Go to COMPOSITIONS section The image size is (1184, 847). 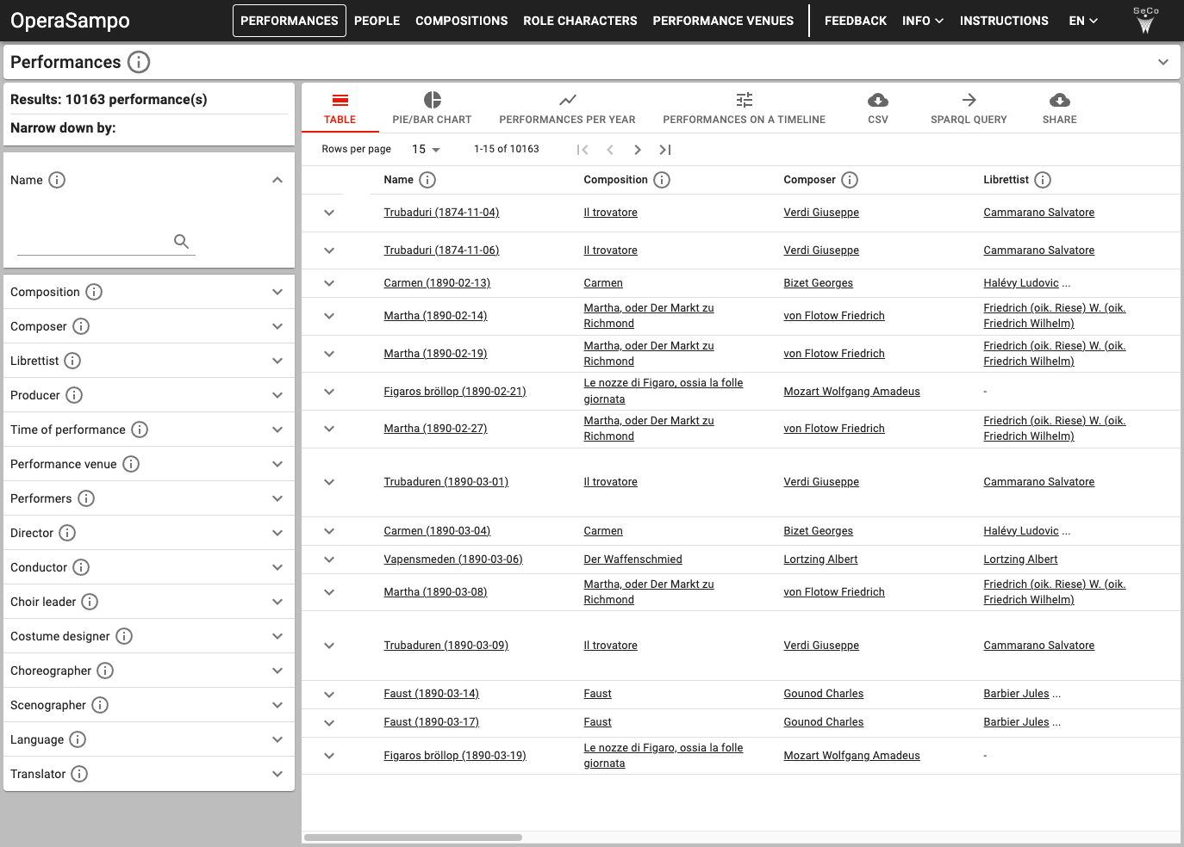click(x=462, y=21)
